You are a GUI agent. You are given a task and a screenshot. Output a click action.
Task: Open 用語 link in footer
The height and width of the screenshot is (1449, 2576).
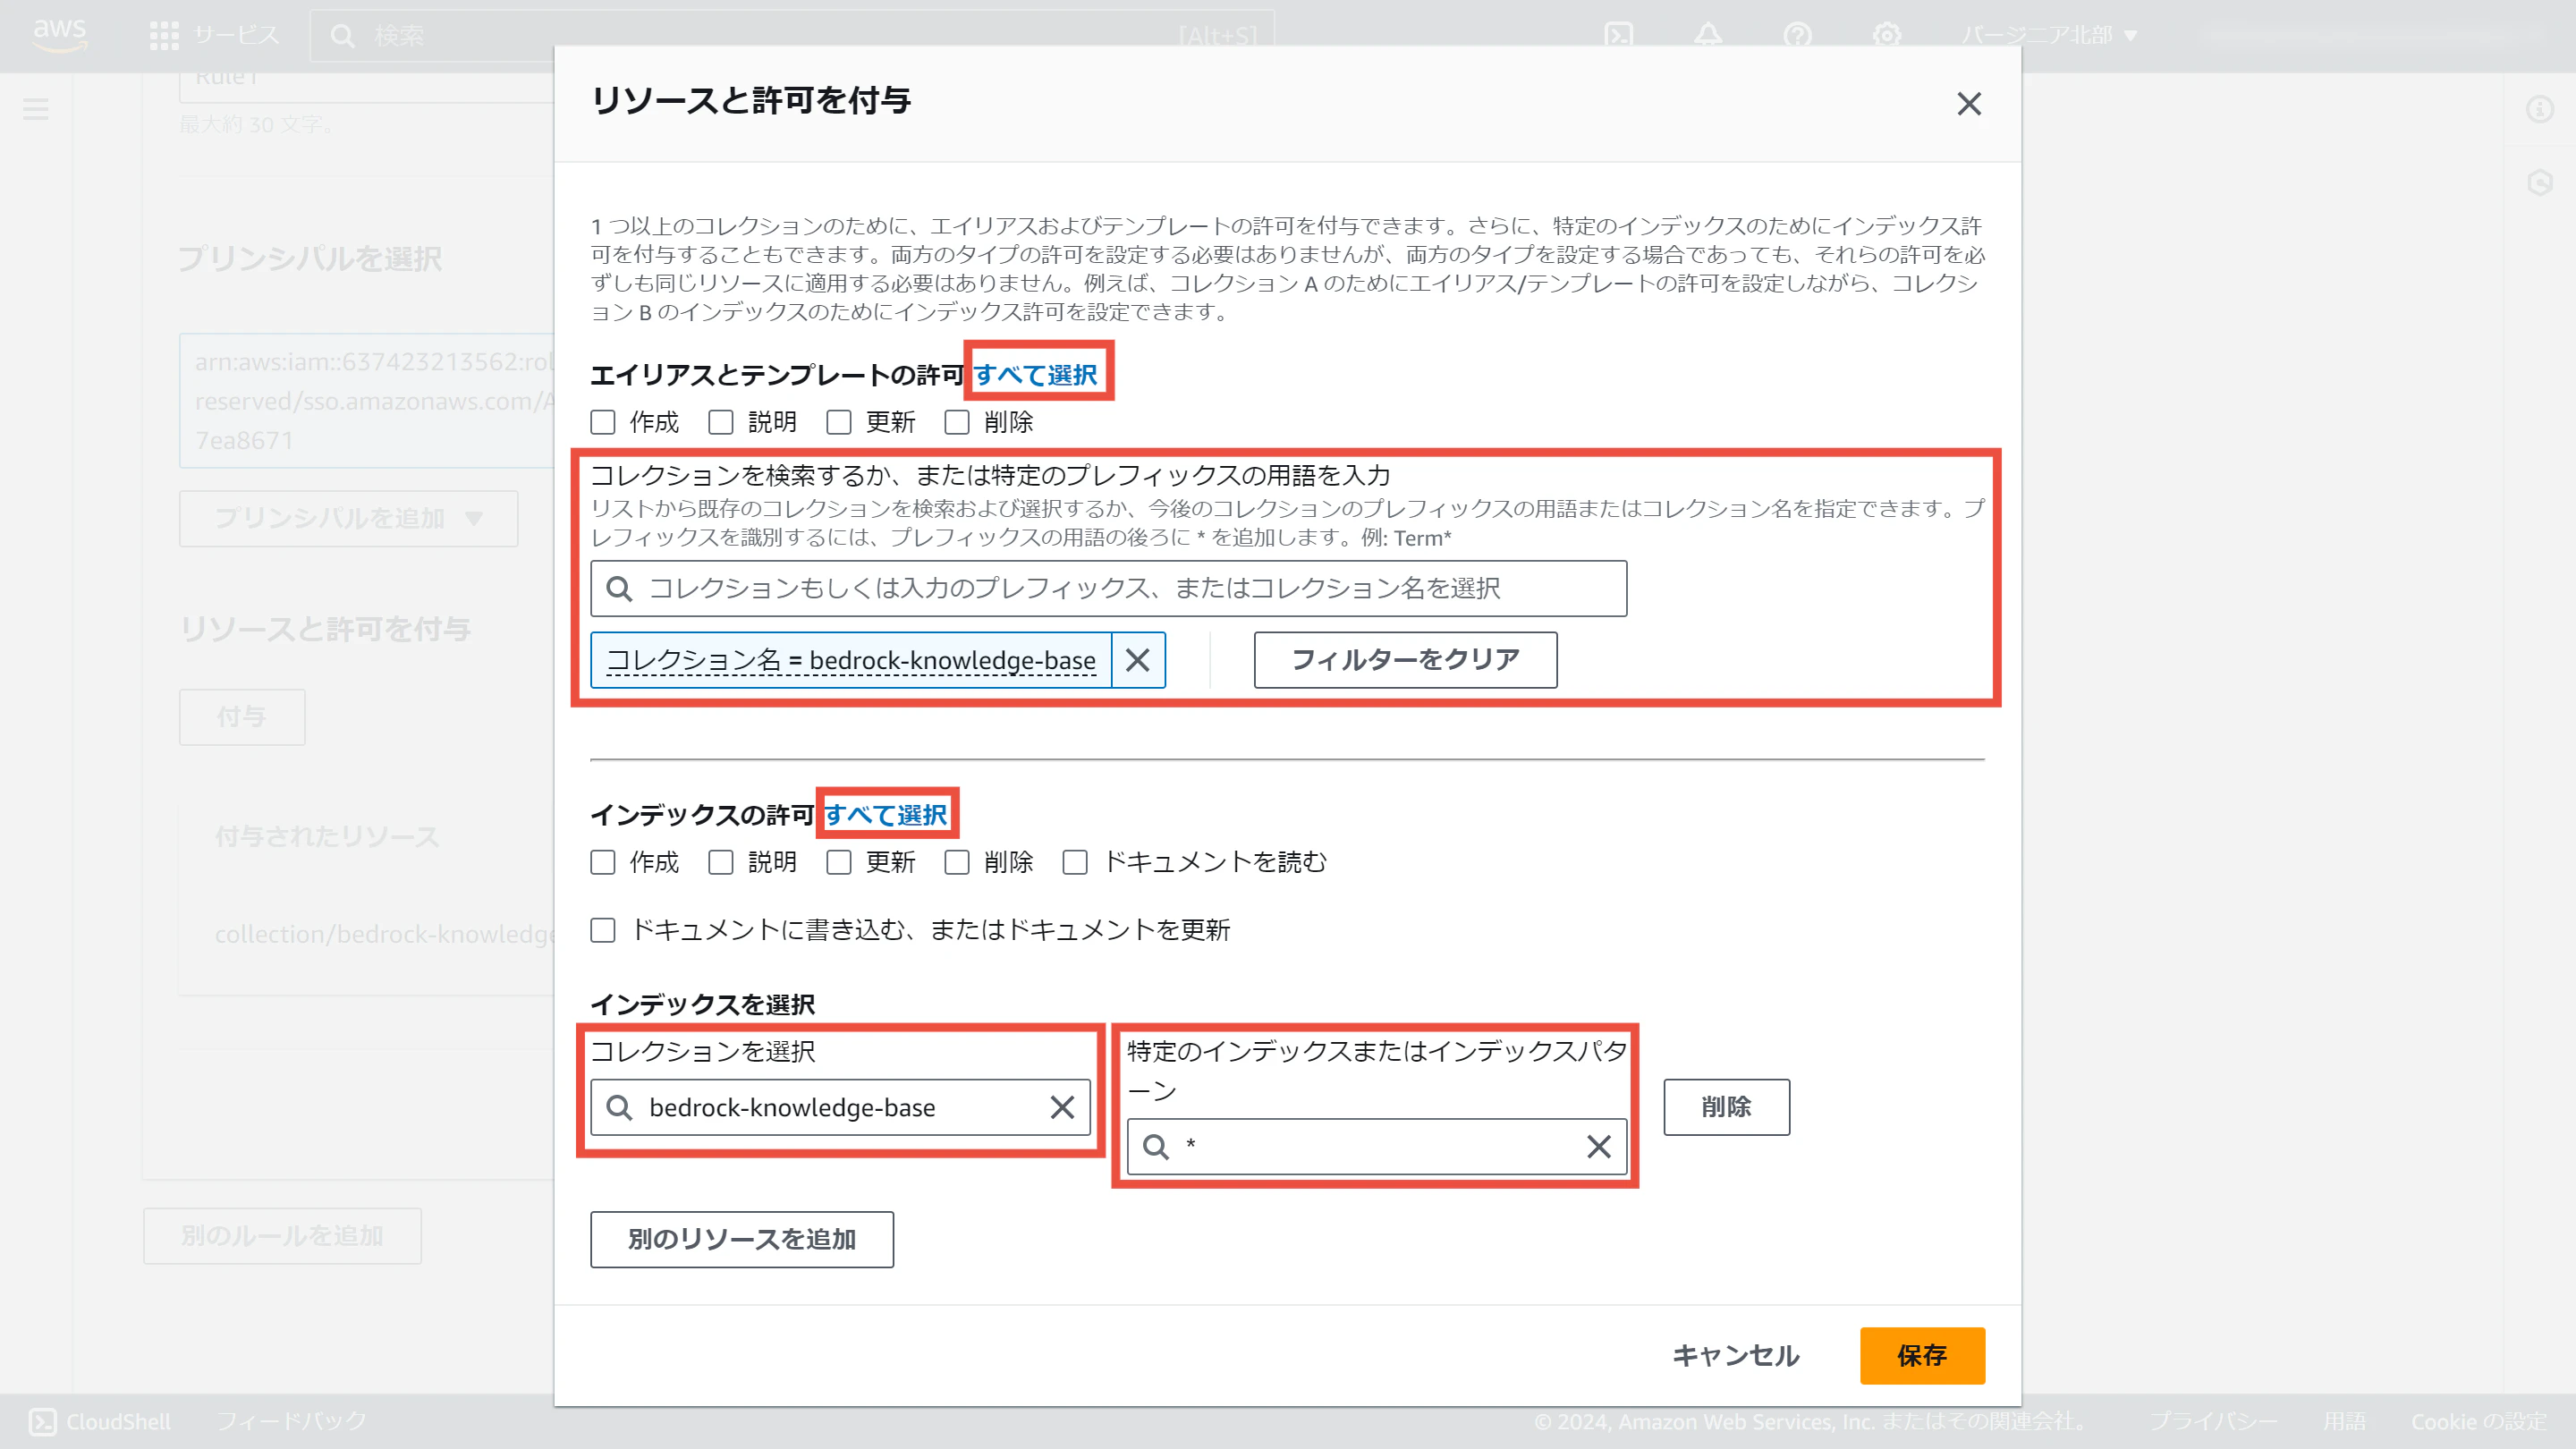[2344, 1421]
